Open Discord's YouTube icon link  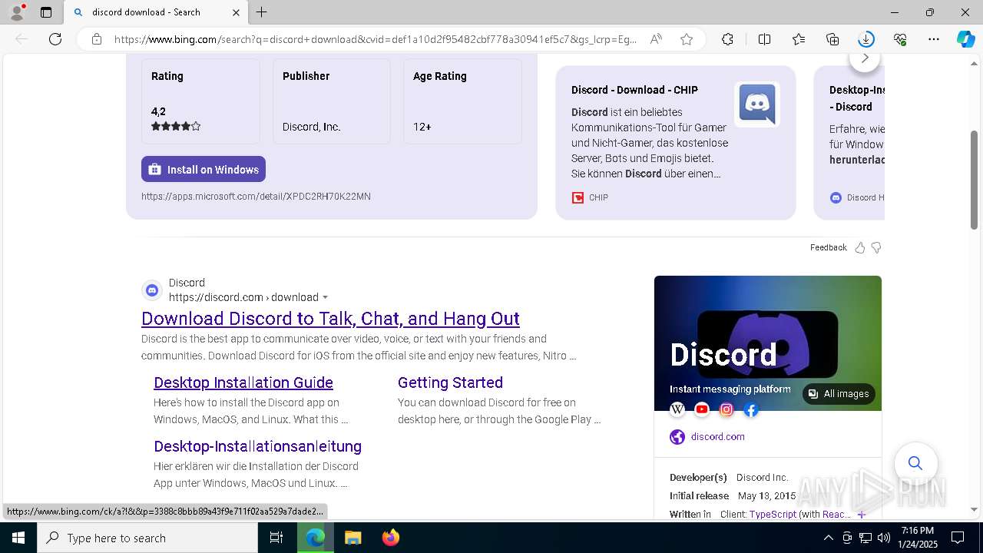point(702,409)
